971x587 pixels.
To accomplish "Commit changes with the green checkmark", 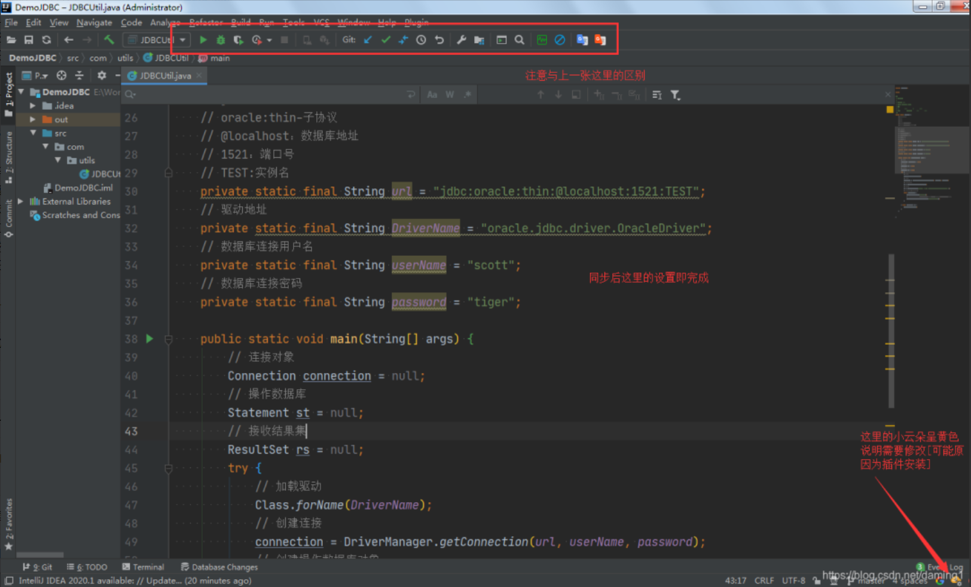I will tap(386, 40).
